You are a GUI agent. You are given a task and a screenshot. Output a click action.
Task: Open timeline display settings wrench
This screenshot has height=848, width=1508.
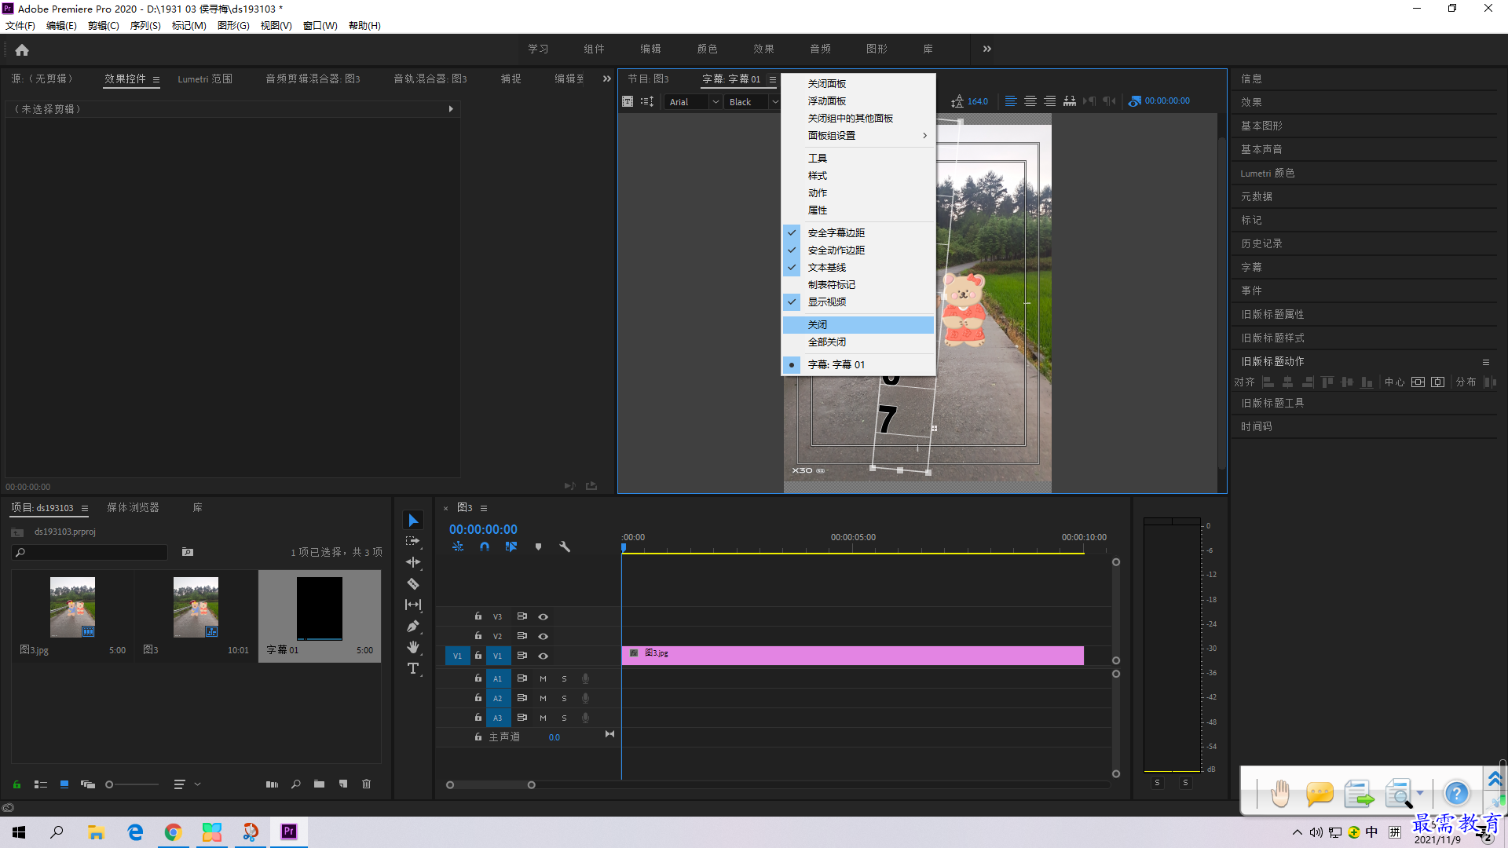pyautogui.click(x=565, y=546)
